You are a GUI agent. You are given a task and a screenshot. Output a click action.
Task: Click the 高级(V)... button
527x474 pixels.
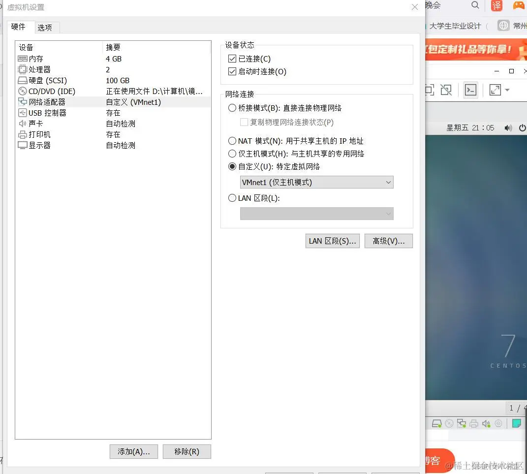pyautogui.click(x=389, y=241)
